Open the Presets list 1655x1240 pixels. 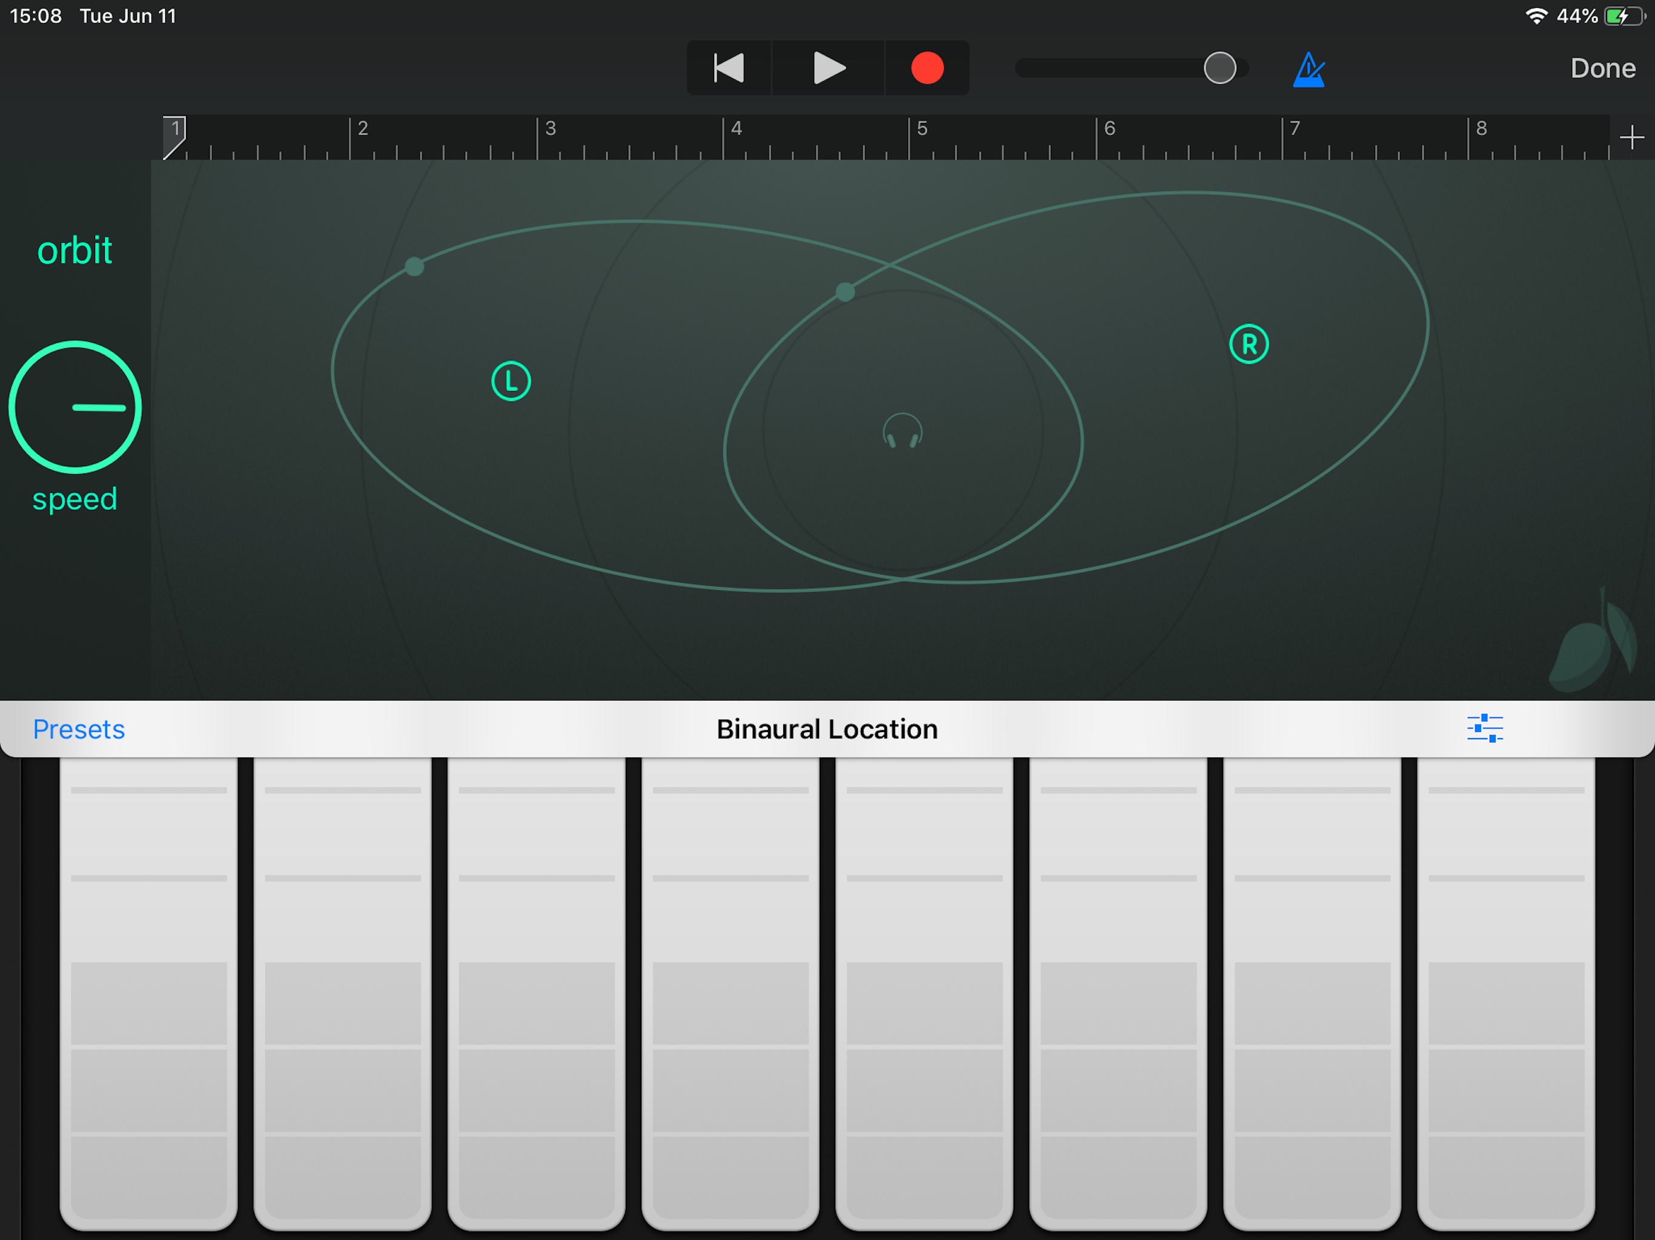79,728
